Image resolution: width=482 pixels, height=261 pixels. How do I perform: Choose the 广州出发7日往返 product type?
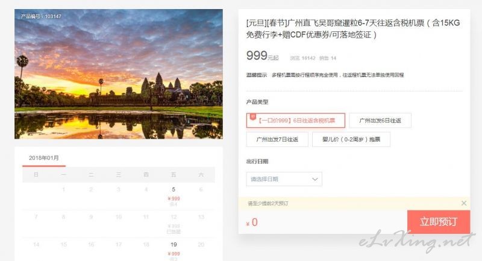(x=277, y=139)
